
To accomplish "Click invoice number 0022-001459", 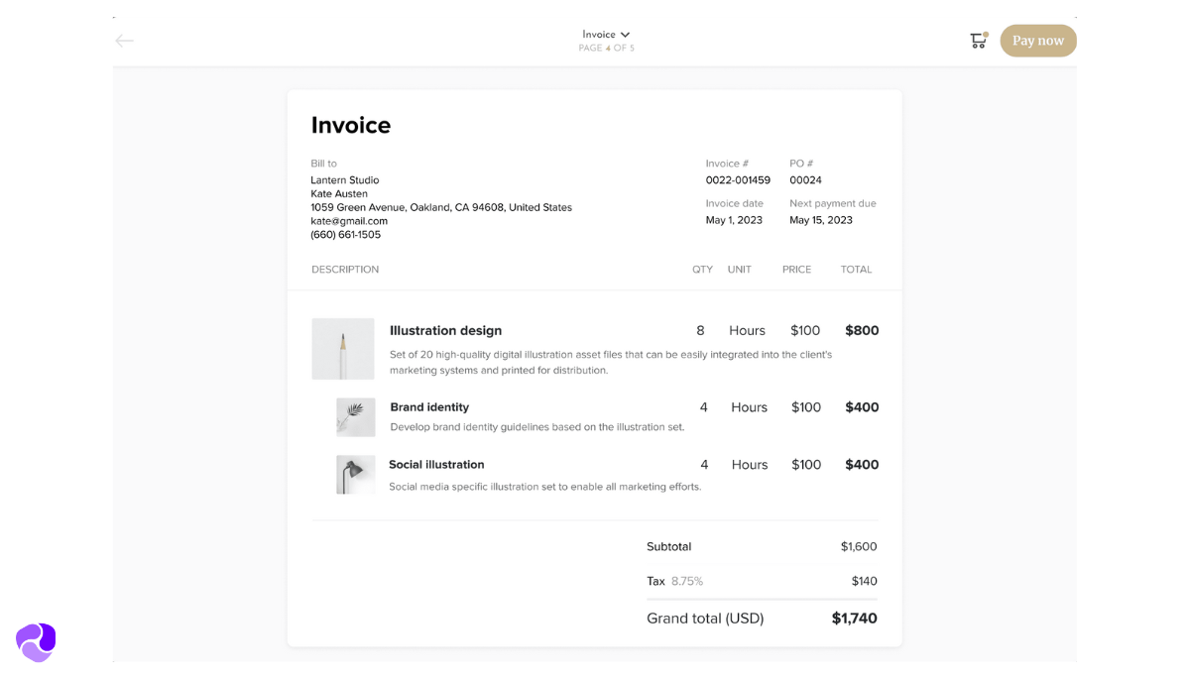I will coord(738,180).
